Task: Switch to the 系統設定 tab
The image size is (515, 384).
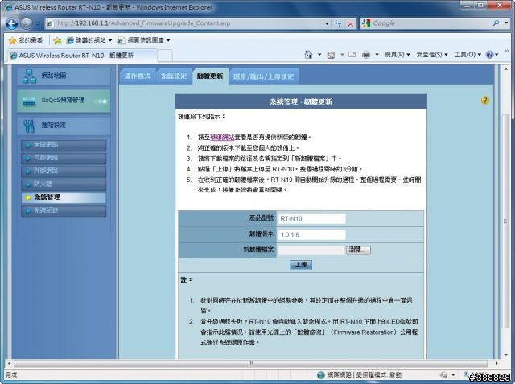Action: click(x=174, y=76)
